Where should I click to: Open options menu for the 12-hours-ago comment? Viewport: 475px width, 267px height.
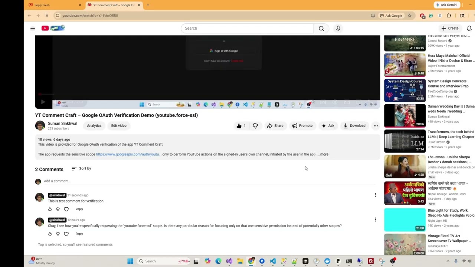[x=375, y=220]
